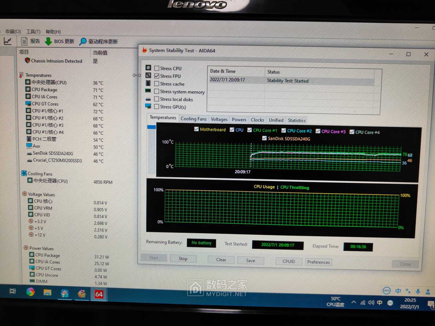Open the 帮助(H) menu
The height and width of the screenshot is (326, 435).
coord(53,31)
